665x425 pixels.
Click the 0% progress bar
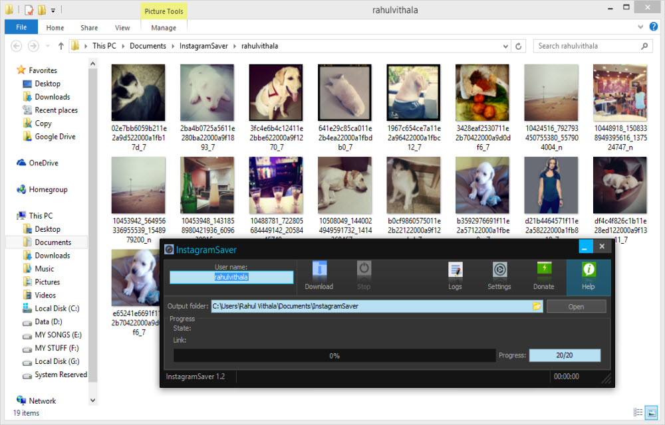coord(334,355)
